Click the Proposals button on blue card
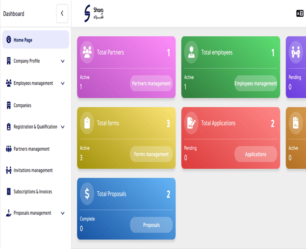 tap(151, 225)
